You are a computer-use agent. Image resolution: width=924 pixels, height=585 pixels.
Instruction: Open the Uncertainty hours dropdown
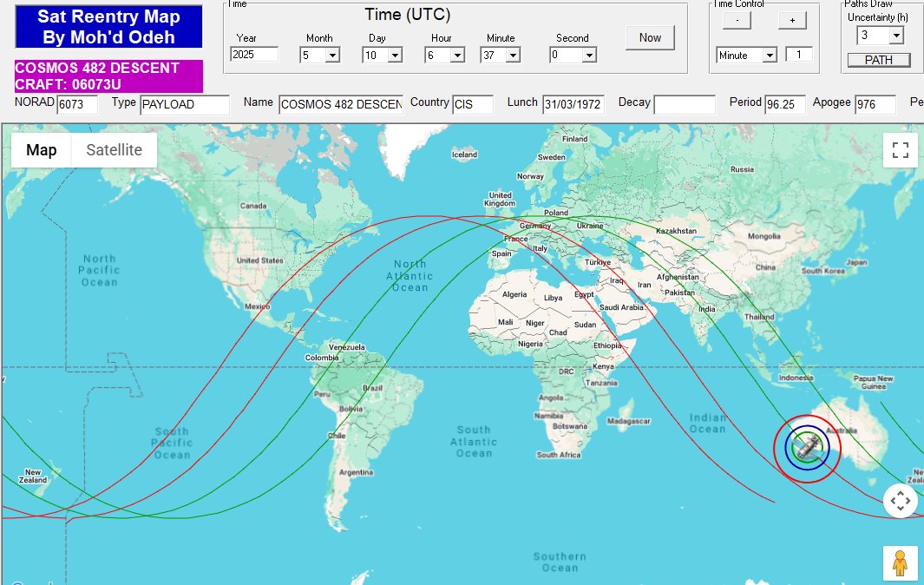[895, 36]
